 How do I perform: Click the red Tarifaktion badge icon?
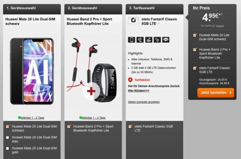(130, 80)
